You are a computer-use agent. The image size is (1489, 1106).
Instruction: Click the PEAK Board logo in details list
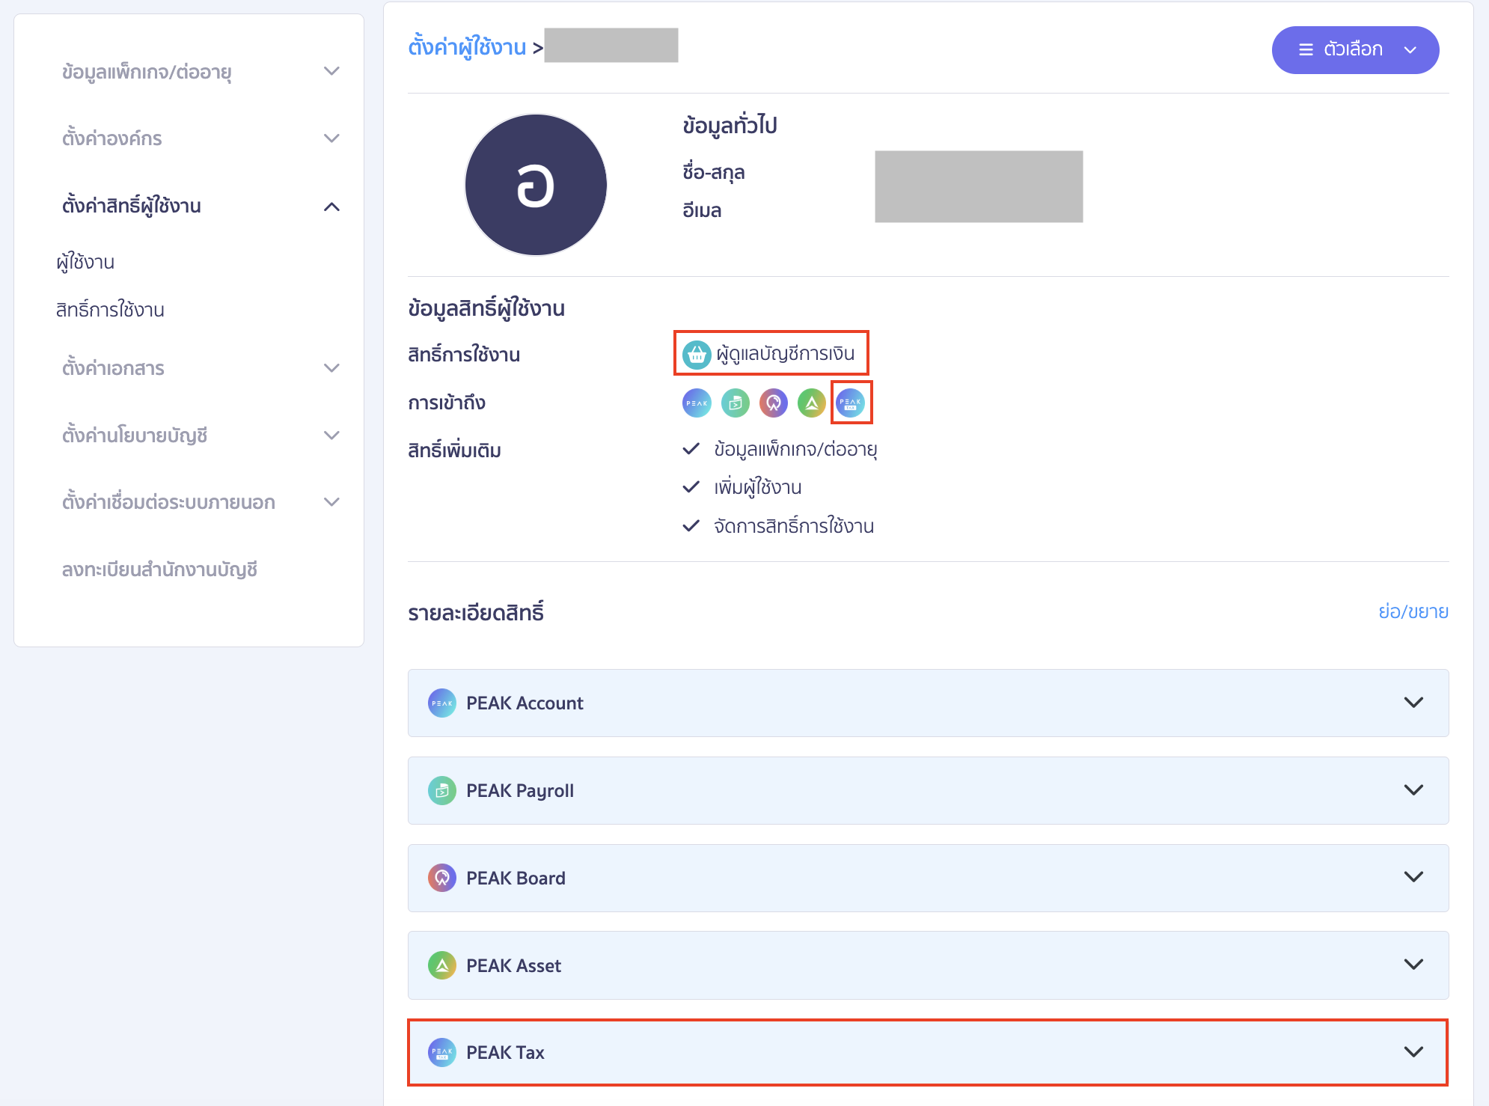pyautogui.click(x=442, y=878)
